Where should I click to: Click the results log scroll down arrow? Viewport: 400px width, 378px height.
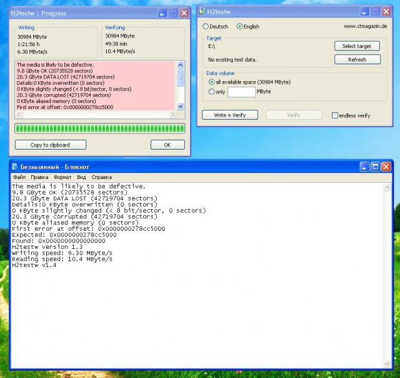tap(181, 107)
